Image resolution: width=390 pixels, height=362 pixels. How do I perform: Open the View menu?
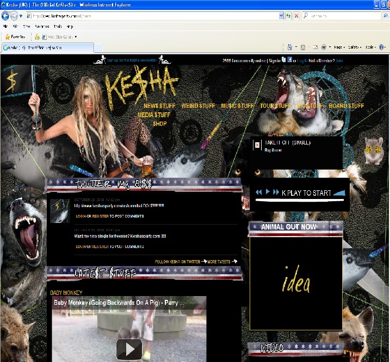point(26,26)
